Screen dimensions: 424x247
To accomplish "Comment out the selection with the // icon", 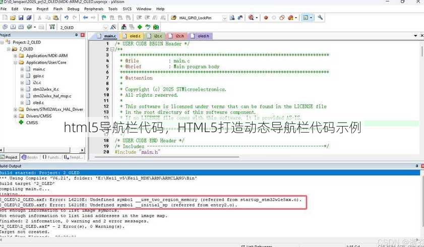I will pos(155,18).
